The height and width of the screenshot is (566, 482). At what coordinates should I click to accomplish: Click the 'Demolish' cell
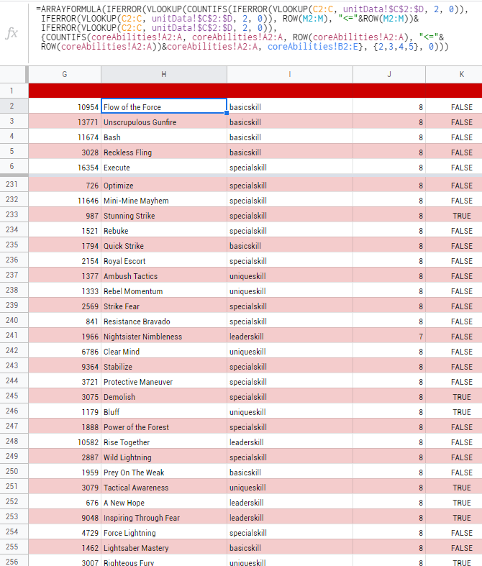pyautogui.click(x=164, y=397)
